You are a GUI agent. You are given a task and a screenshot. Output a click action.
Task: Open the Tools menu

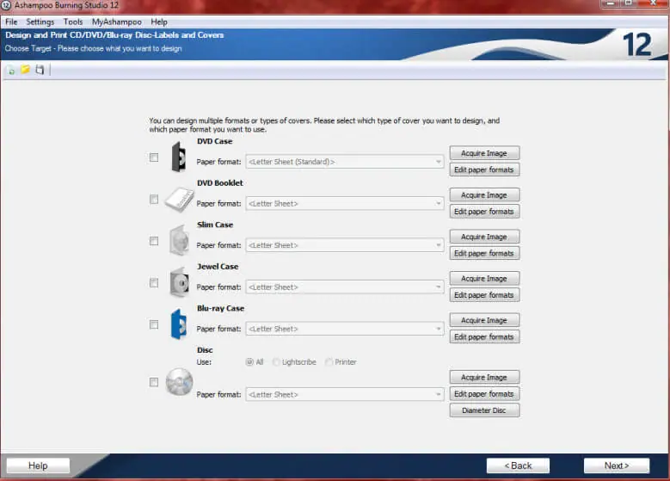(x=73, y=22)
